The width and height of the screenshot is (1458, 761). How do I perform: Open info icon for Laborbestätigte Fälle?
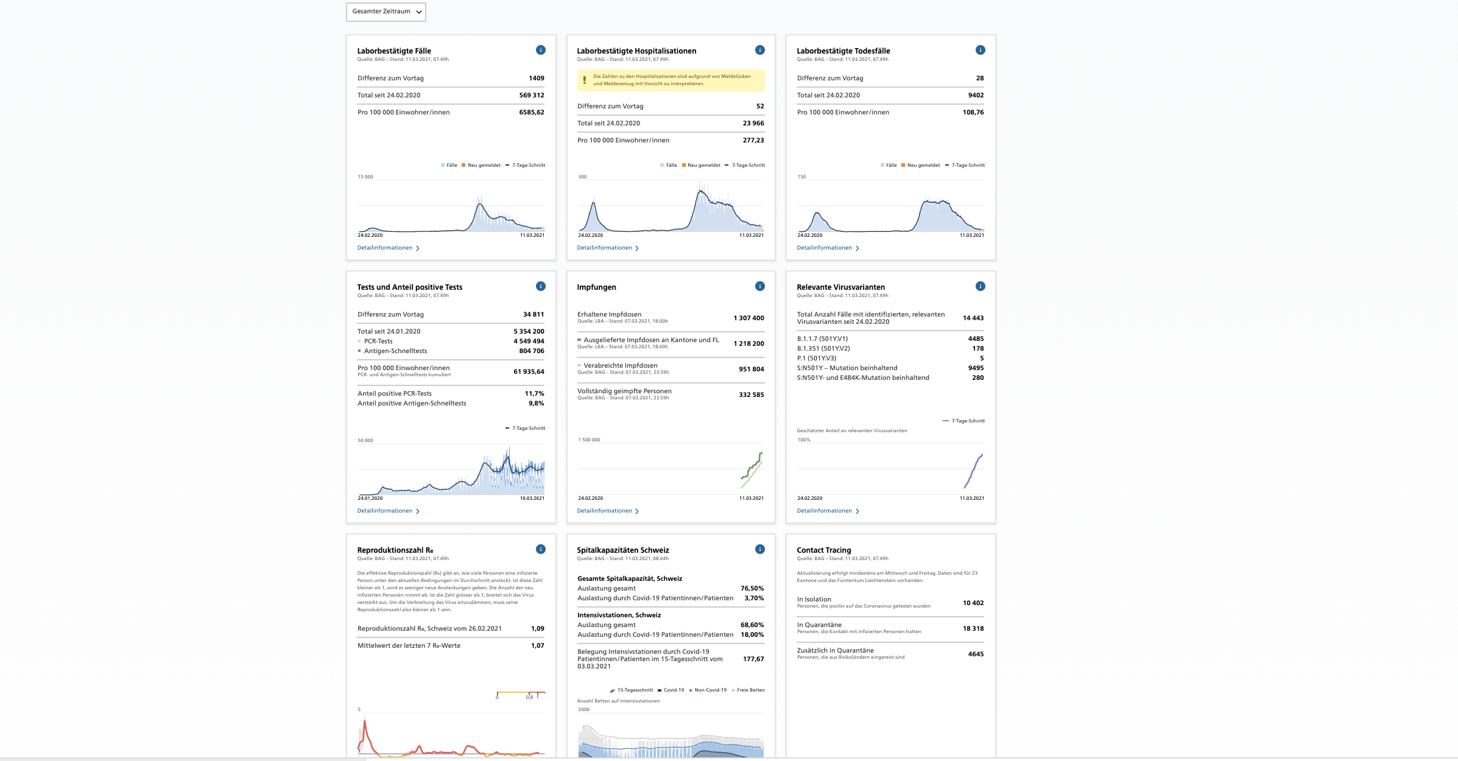pos(540,50)
